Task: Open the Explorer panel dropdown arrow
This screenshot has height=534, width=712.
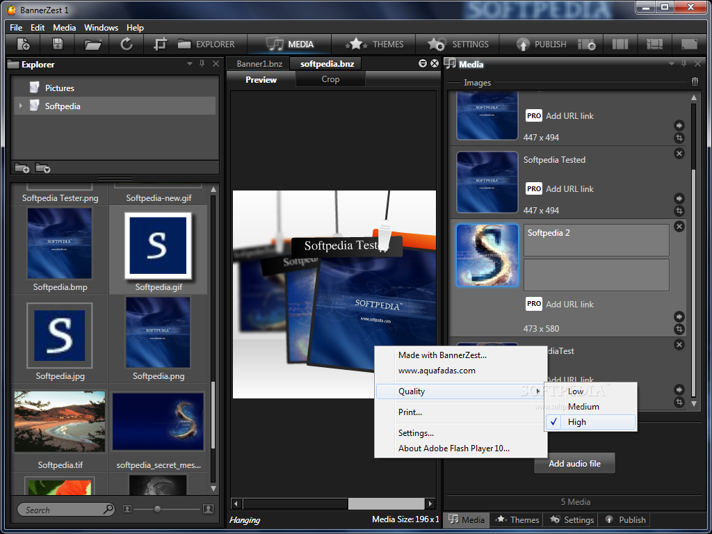Action: point(190,64)
